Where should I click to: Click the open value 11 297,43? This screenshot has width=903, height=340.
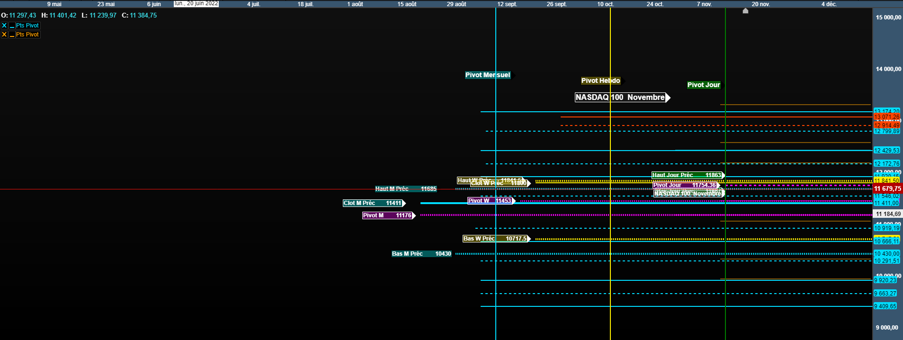22,15
